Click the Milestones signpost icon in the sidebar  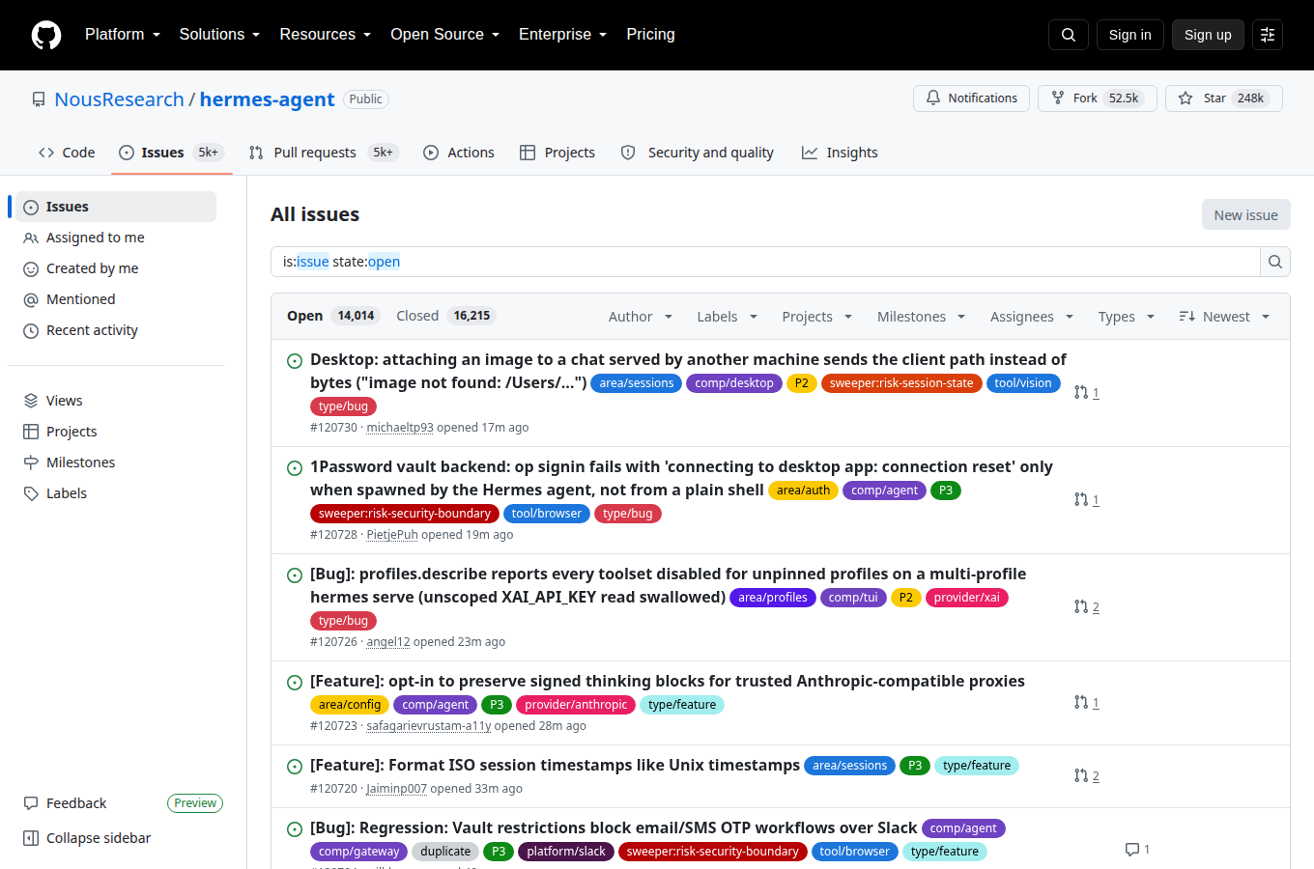pos(31,463)
